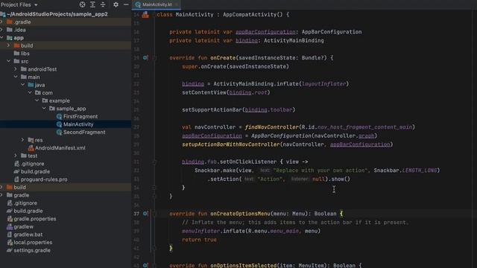Collapse the main folder chevron
The height and width of the screenshot is (268, 477).
pos(16,77)
